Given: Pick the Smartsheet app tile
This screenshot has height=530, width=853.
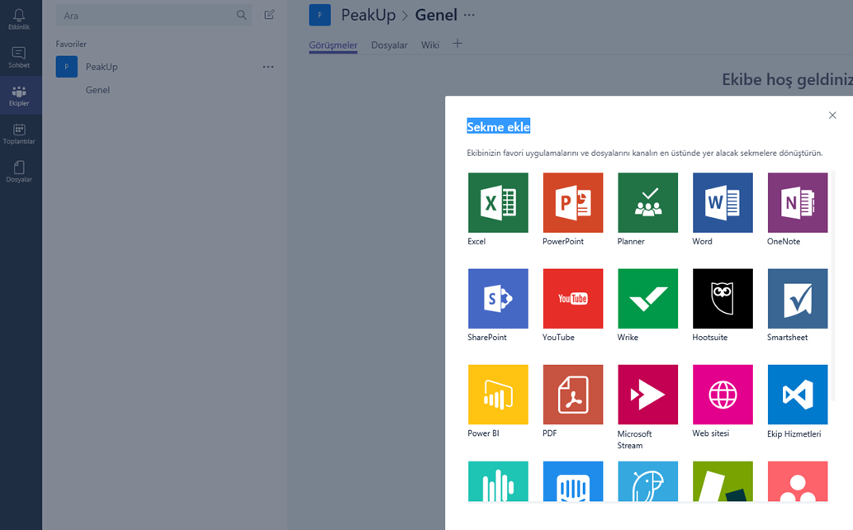Looking at the screenshot, I should (798, 298).
